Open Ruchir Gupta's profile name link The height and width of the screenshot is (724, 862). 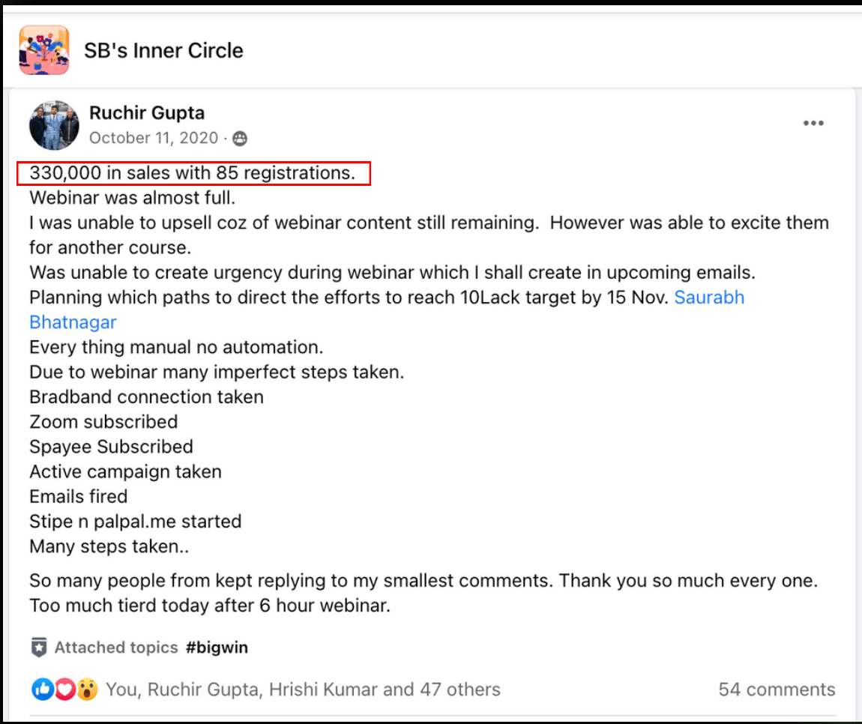147,113
